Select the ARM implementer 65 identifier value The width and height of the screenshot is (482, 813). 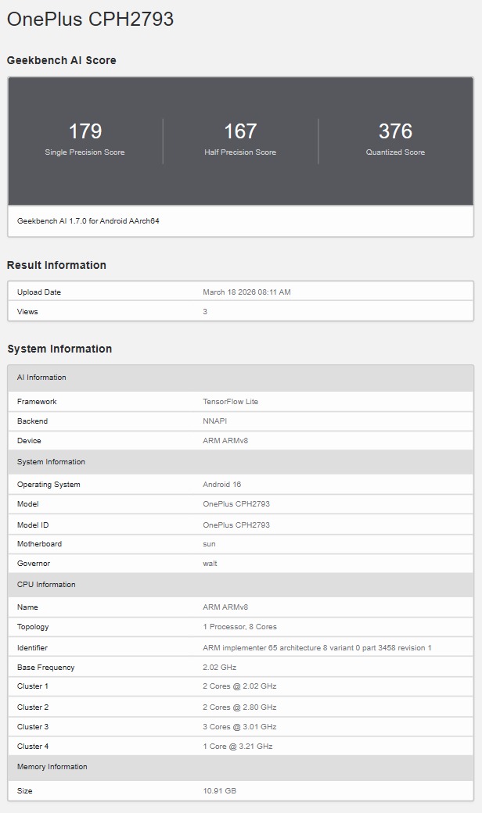point(317,647)
